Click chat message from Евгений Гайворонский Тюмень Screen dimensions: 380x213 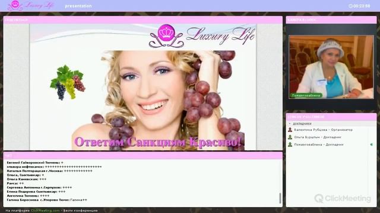point(35,163)
